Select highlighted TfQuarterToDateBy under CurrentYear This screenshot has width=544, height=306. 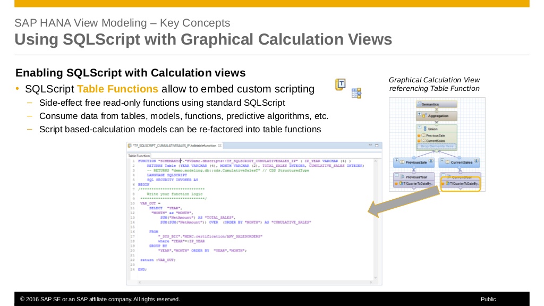click(461, 183)
